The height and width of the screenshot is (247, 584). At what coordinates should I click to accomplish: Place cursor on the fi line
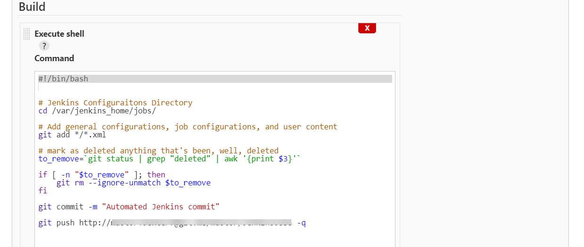(x=43, y=191)
